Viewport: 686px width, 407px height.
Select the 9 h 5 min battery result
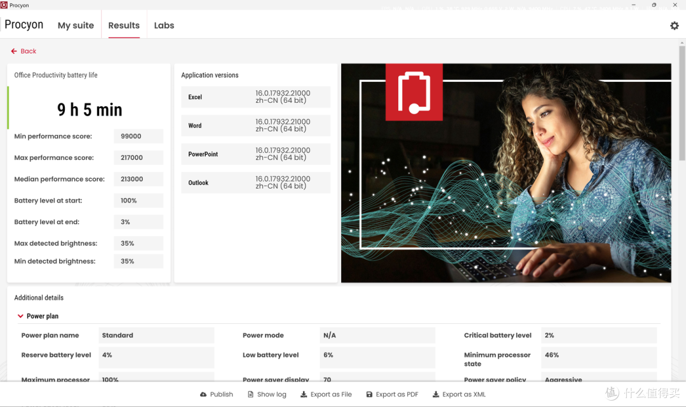(90, 109)
